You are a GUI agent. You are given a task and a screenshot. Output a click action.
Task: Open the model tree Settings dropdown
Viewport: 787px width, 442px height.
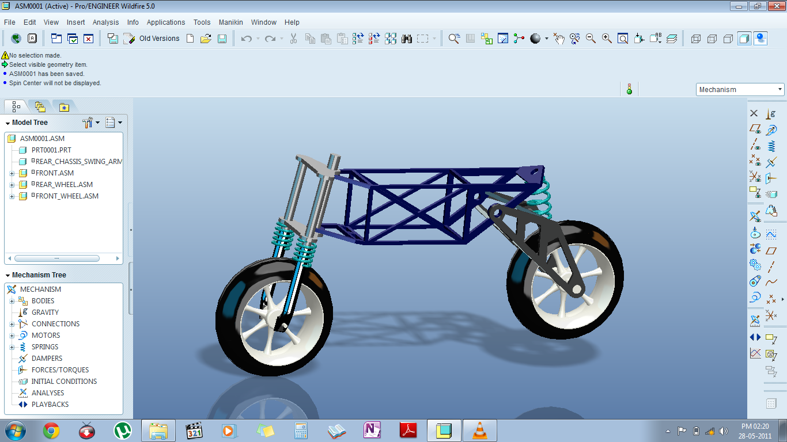point(91,123)
